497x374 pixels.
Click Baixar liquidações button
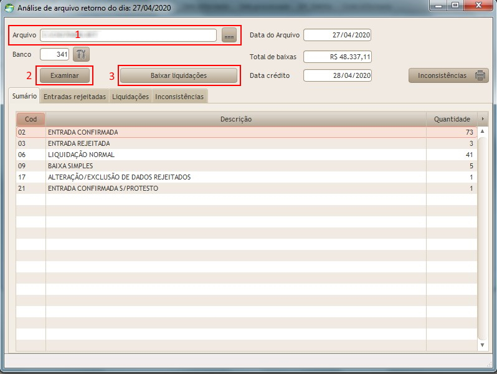pyautogui.click(x=178, y=75)
